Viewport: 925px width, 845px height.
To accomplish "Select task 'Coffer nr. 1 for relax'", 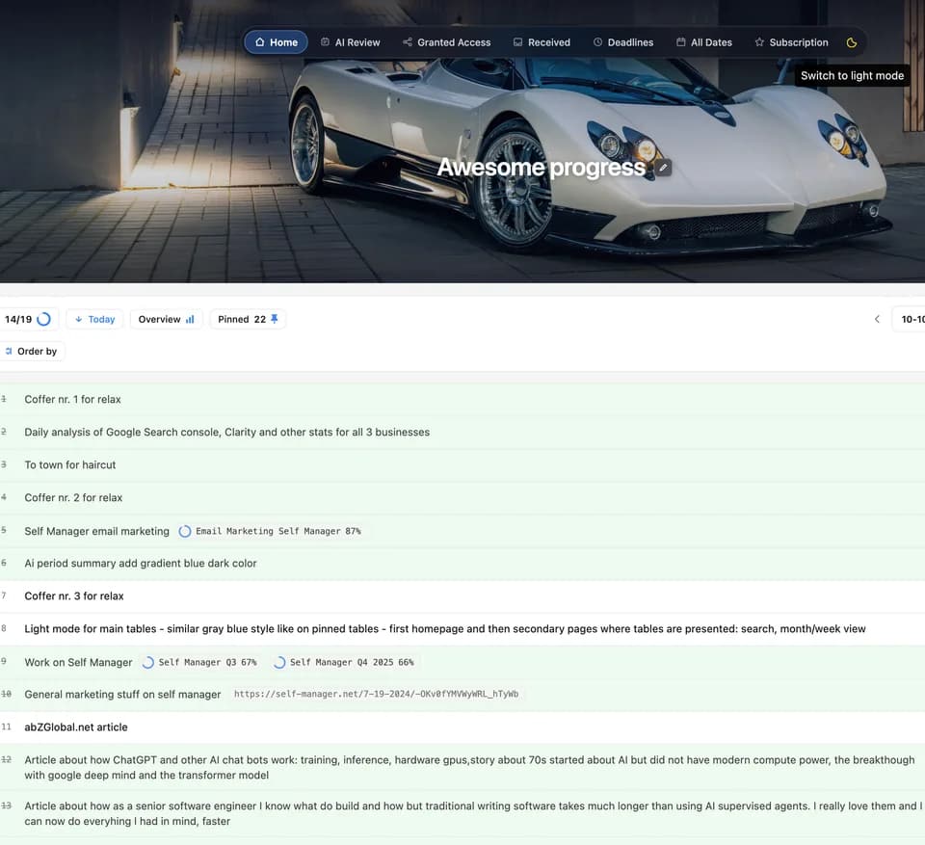I will point(72,400).
